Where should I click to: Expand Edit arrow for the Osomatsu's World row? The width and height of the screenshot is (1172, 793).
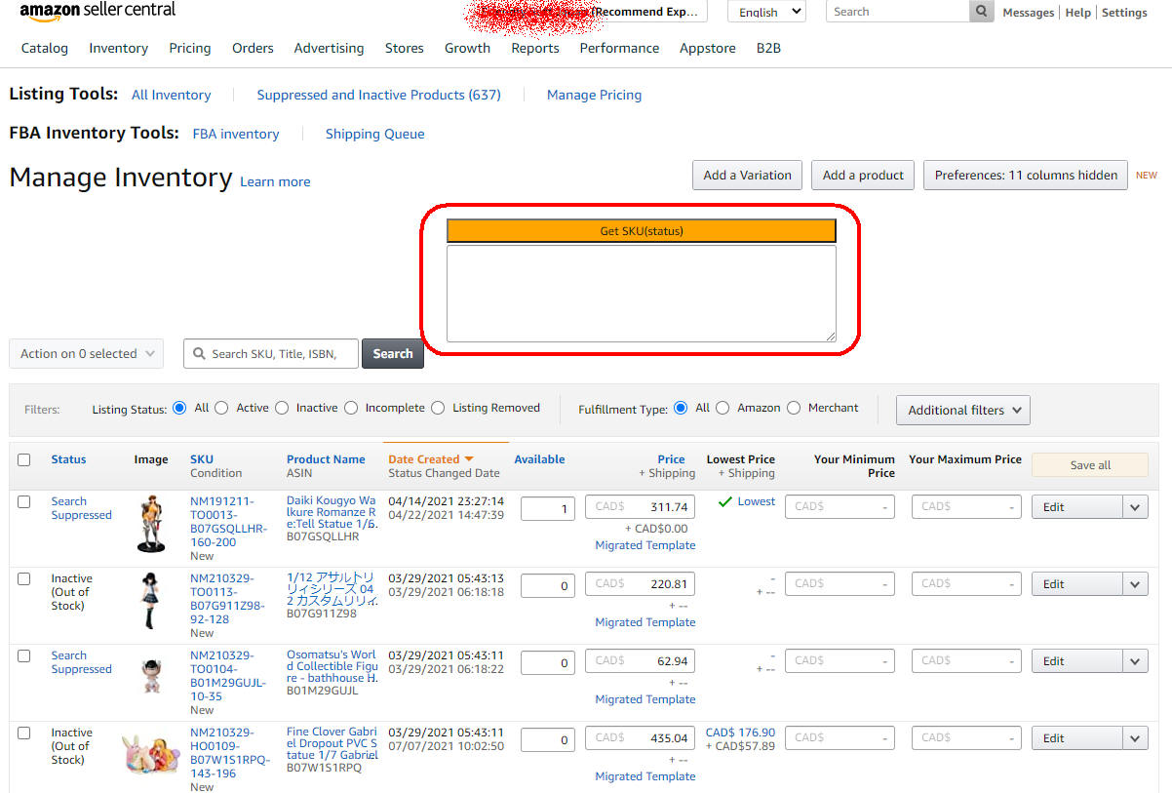click(x=1135, y=660)
